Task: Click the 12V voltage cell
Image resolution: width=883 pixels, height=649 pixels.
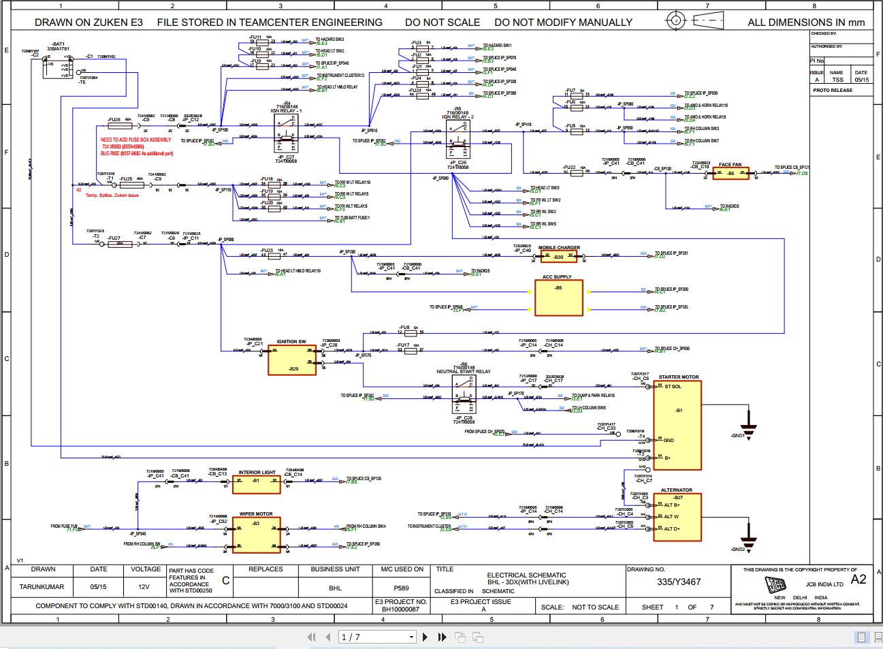Action: click(144, 586)
